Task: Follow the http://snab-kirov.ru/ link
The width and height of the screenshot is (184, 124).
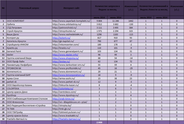Action: (63, 99)
